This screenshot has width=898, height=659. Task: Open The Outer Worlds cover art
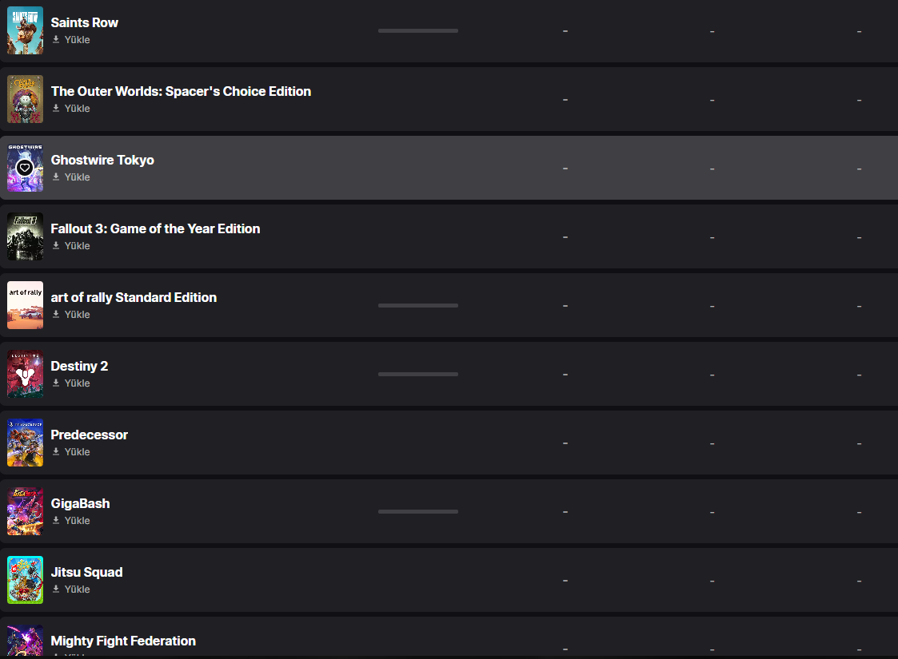click(x=25, y=99)
